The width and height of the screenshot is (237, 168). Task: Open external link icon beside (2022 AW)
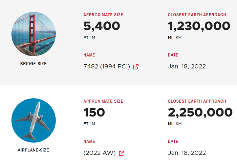(x=121, y=153)
